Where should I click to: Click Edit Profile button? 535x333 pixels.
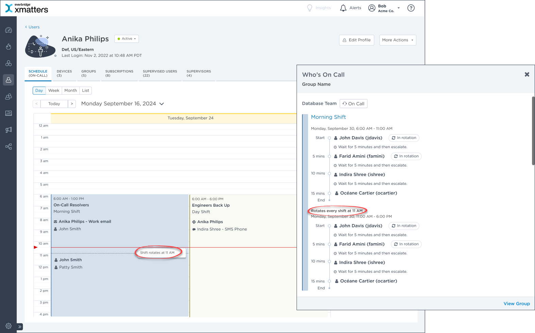[x=356, y=40]
